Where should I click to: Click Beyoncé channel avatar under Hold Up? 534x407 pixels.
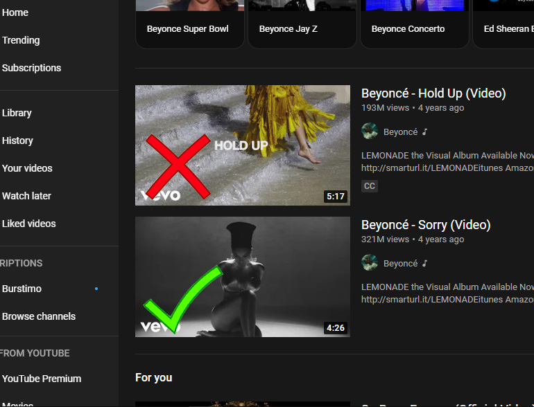[x=370, y=132]
